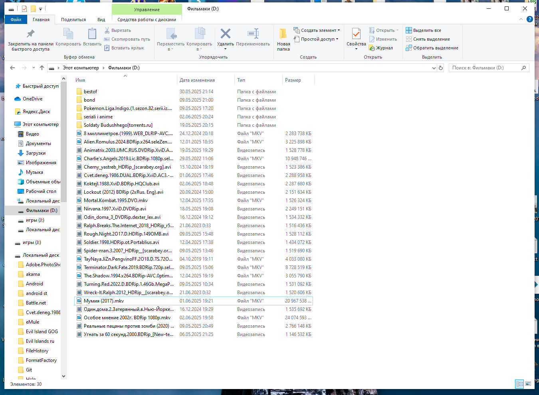
Task: Select the bestof folder
Action: pos(90,92)
